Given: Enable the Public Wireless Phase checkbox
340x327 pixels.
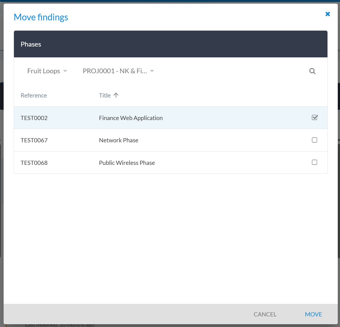Looking at the screenshot, I should coord(314,162).
